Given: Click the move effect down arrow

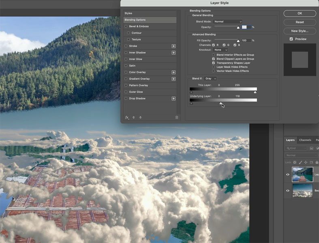Looking at the screenshot, I should pyautogui.click(x=140, y=117).
